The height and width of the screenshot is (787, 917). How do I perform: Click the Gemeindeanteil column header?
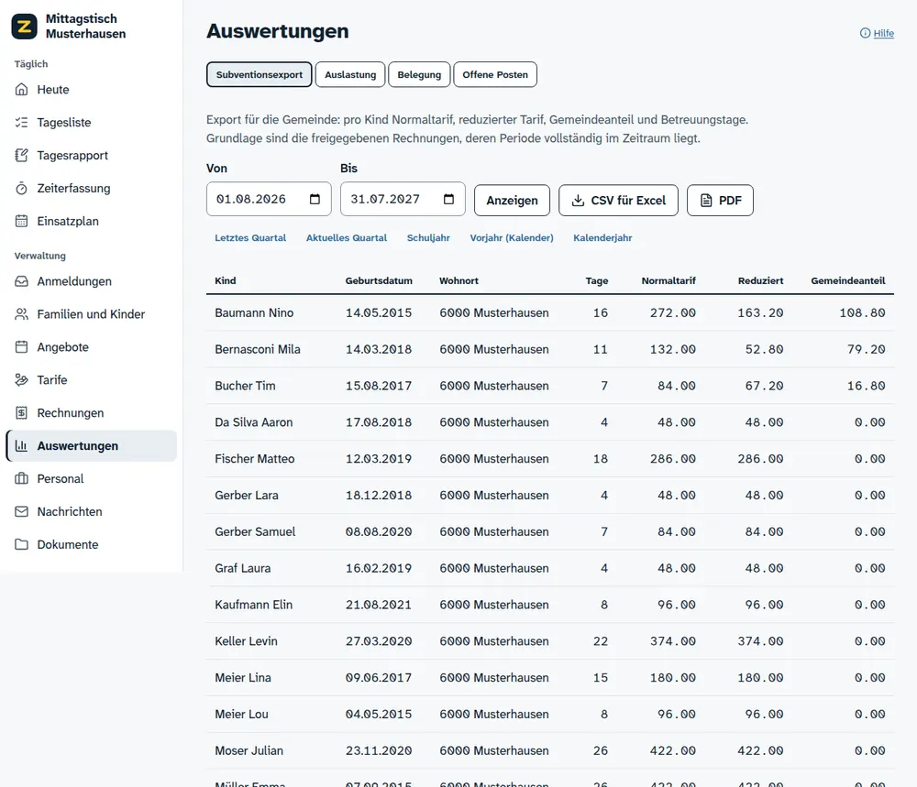(x=848, y=280)
